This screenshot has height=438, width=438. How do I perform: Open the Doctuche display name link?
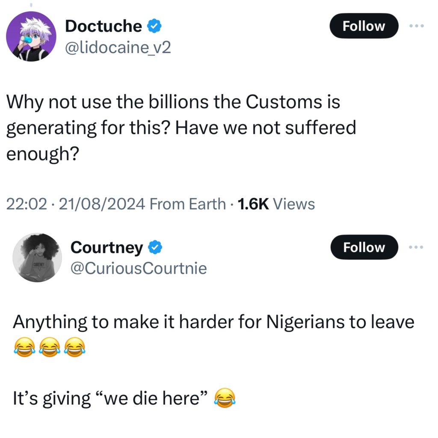[103, 27]
